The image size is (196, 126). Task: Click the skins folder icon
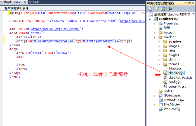(165, 60)
